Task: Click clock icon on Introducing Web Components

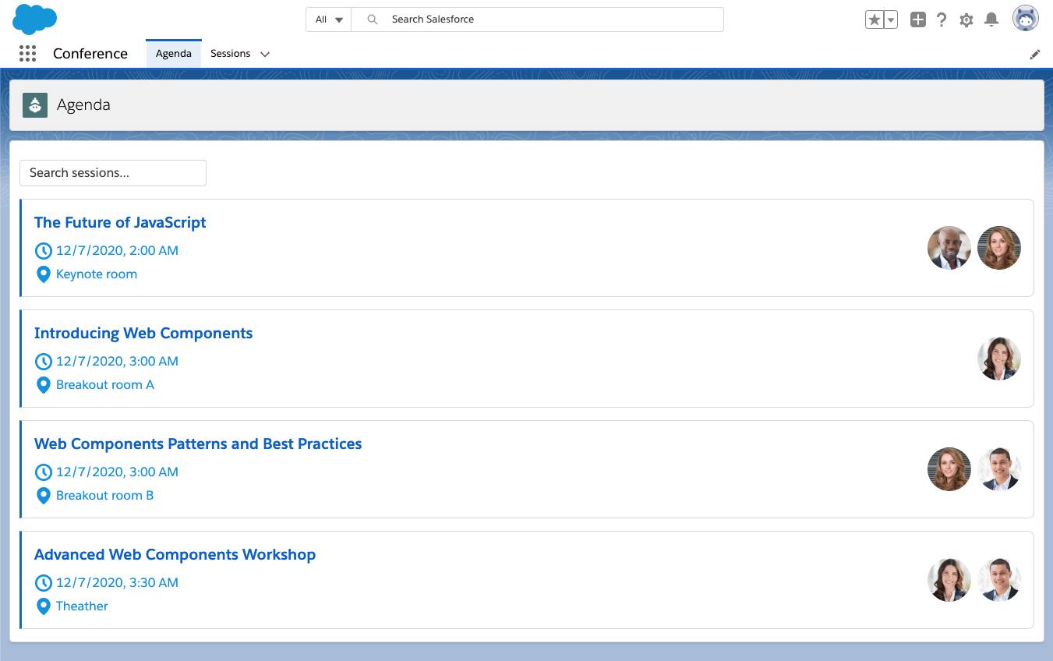Action: point(44,362)
